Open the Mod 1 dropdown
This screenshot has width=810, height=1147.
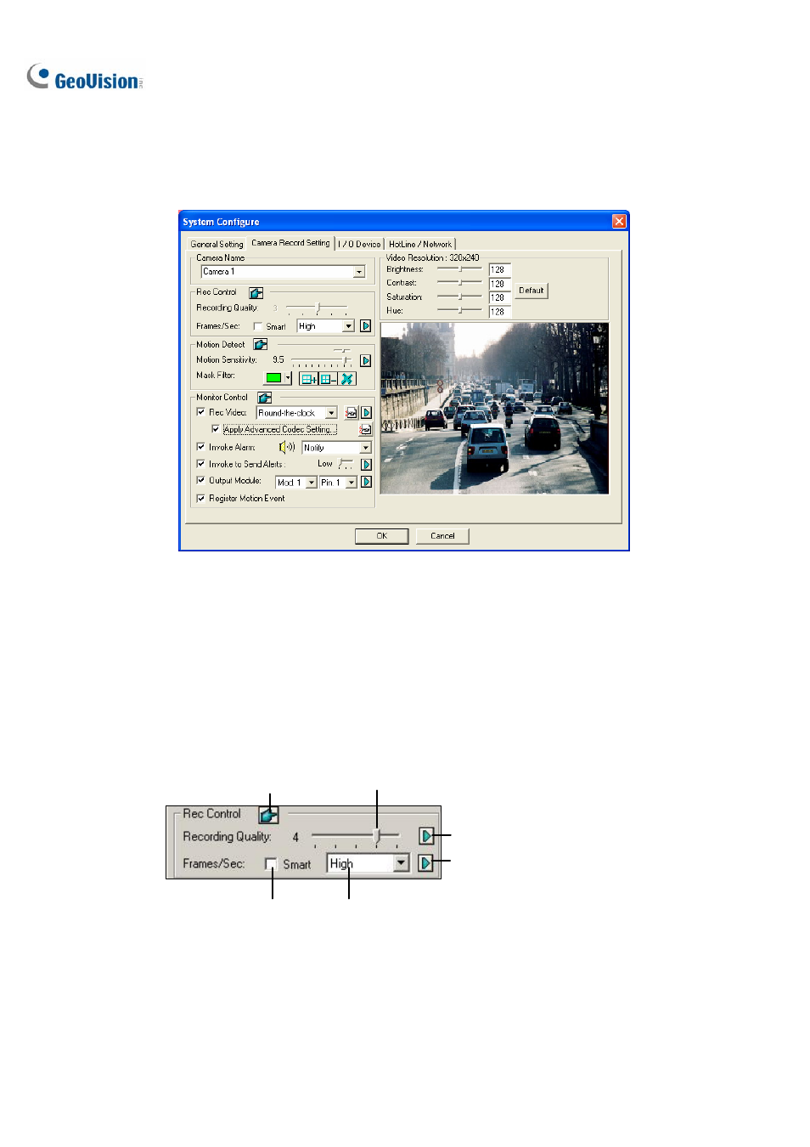point(312,483)
